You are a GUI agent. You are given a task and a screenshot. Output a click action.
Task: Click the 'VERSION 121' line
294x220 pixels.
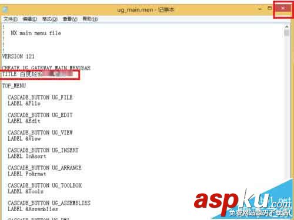[18, 56]
